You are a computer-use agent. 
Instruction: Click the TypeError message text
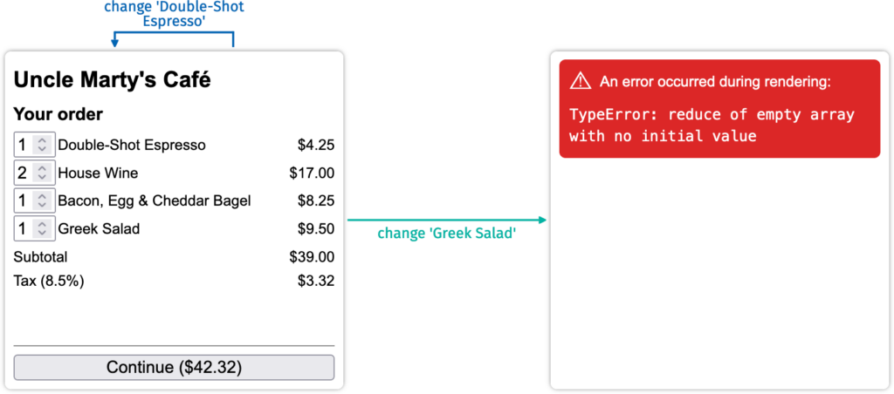click(x=712, y=126)
